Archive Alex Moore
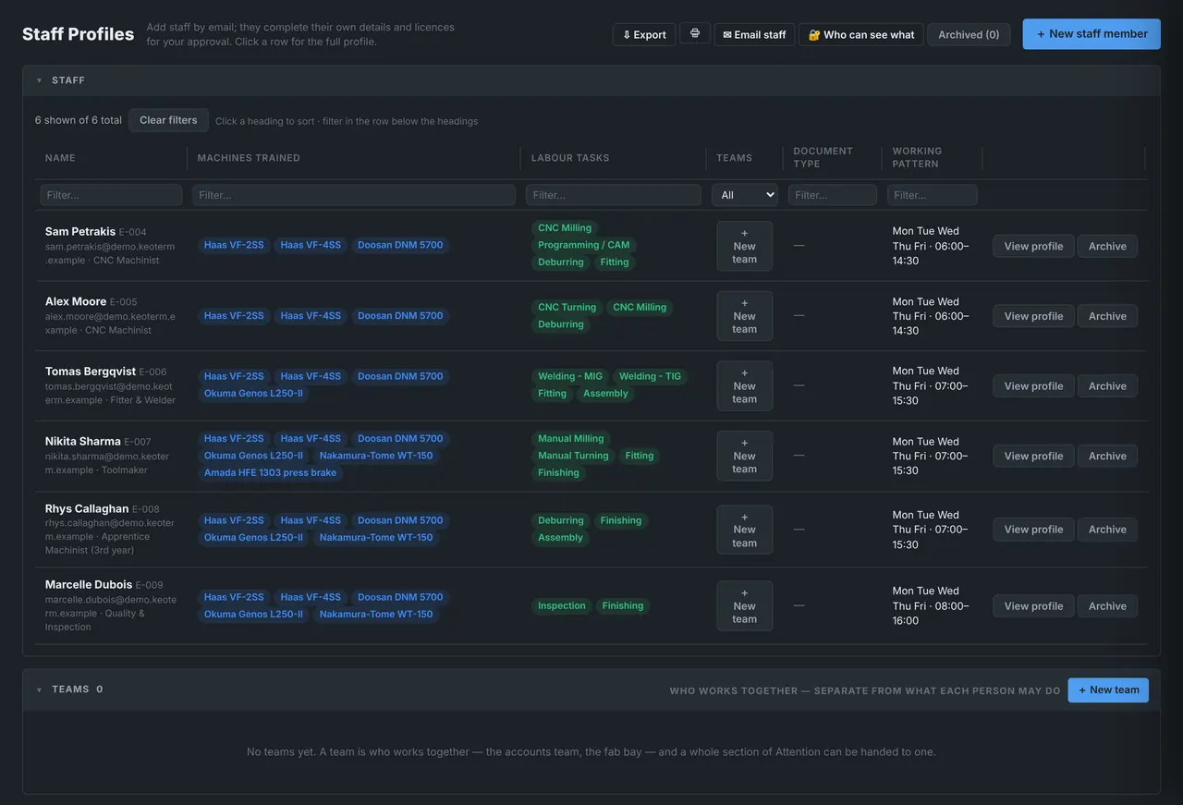 [1107, 316]
